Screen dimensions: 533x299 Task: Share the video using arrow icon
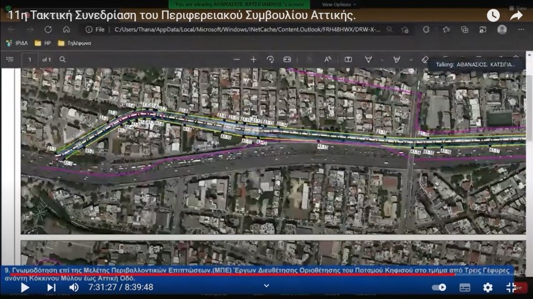point(516,16)
